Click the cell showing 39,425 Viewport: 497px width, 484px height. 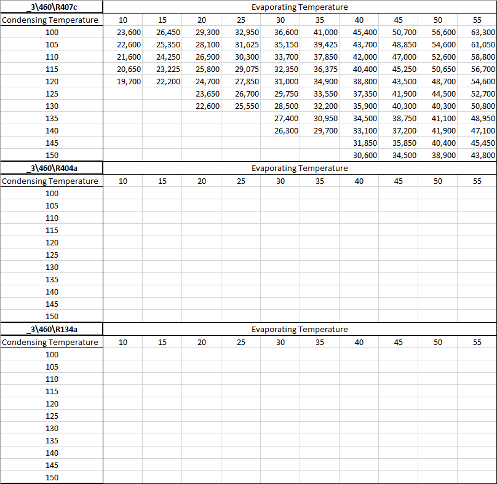click(319, 45)
